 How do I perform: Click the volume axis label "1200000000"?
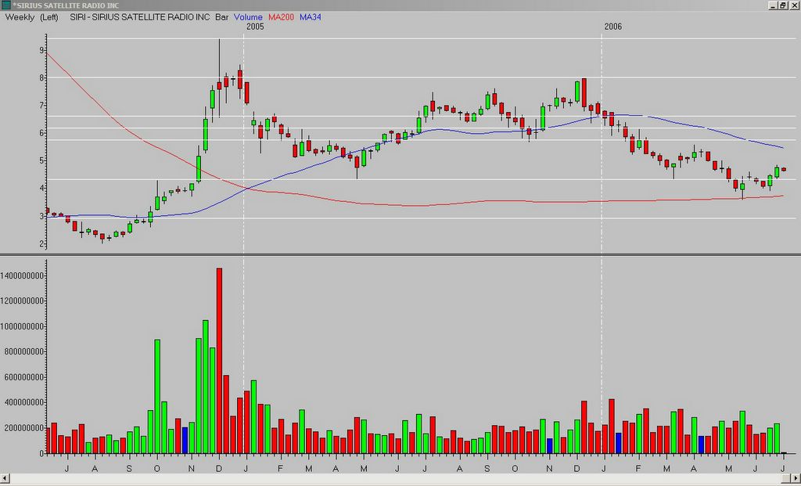(x=22, y=301)
